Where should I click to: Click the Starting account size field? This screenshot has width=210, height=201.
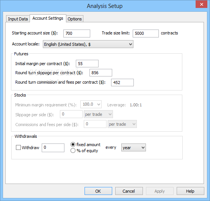point(77,33)
